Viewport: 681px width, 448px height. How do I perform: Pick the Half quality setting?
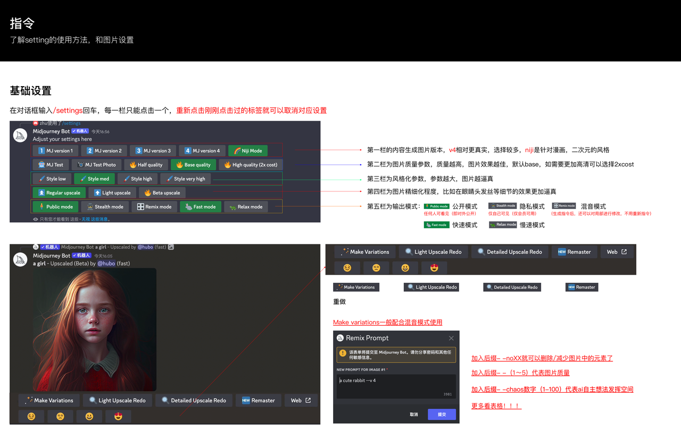point(146,165)
